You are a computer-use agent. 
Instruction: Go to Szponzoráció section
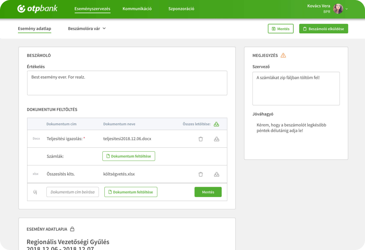(181, 9)
